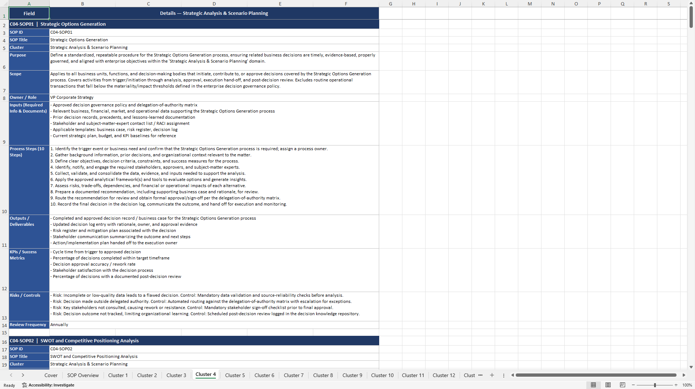
Task: Select the Outputs / Deliverables label cell
Action: coord(29,232)
